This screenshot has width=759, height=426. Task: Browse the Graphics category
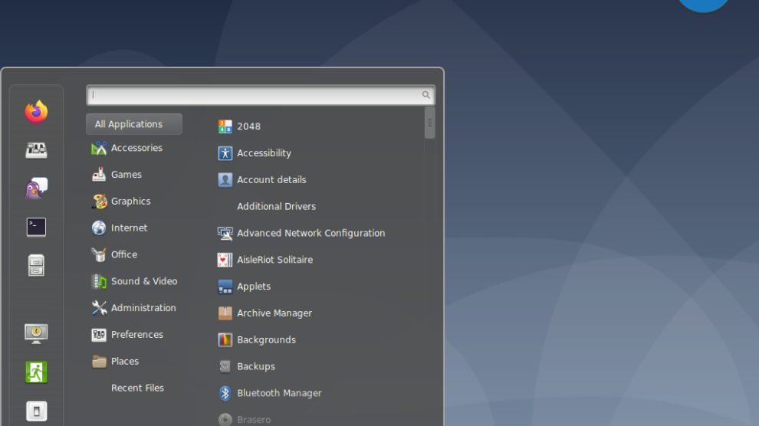130,202
